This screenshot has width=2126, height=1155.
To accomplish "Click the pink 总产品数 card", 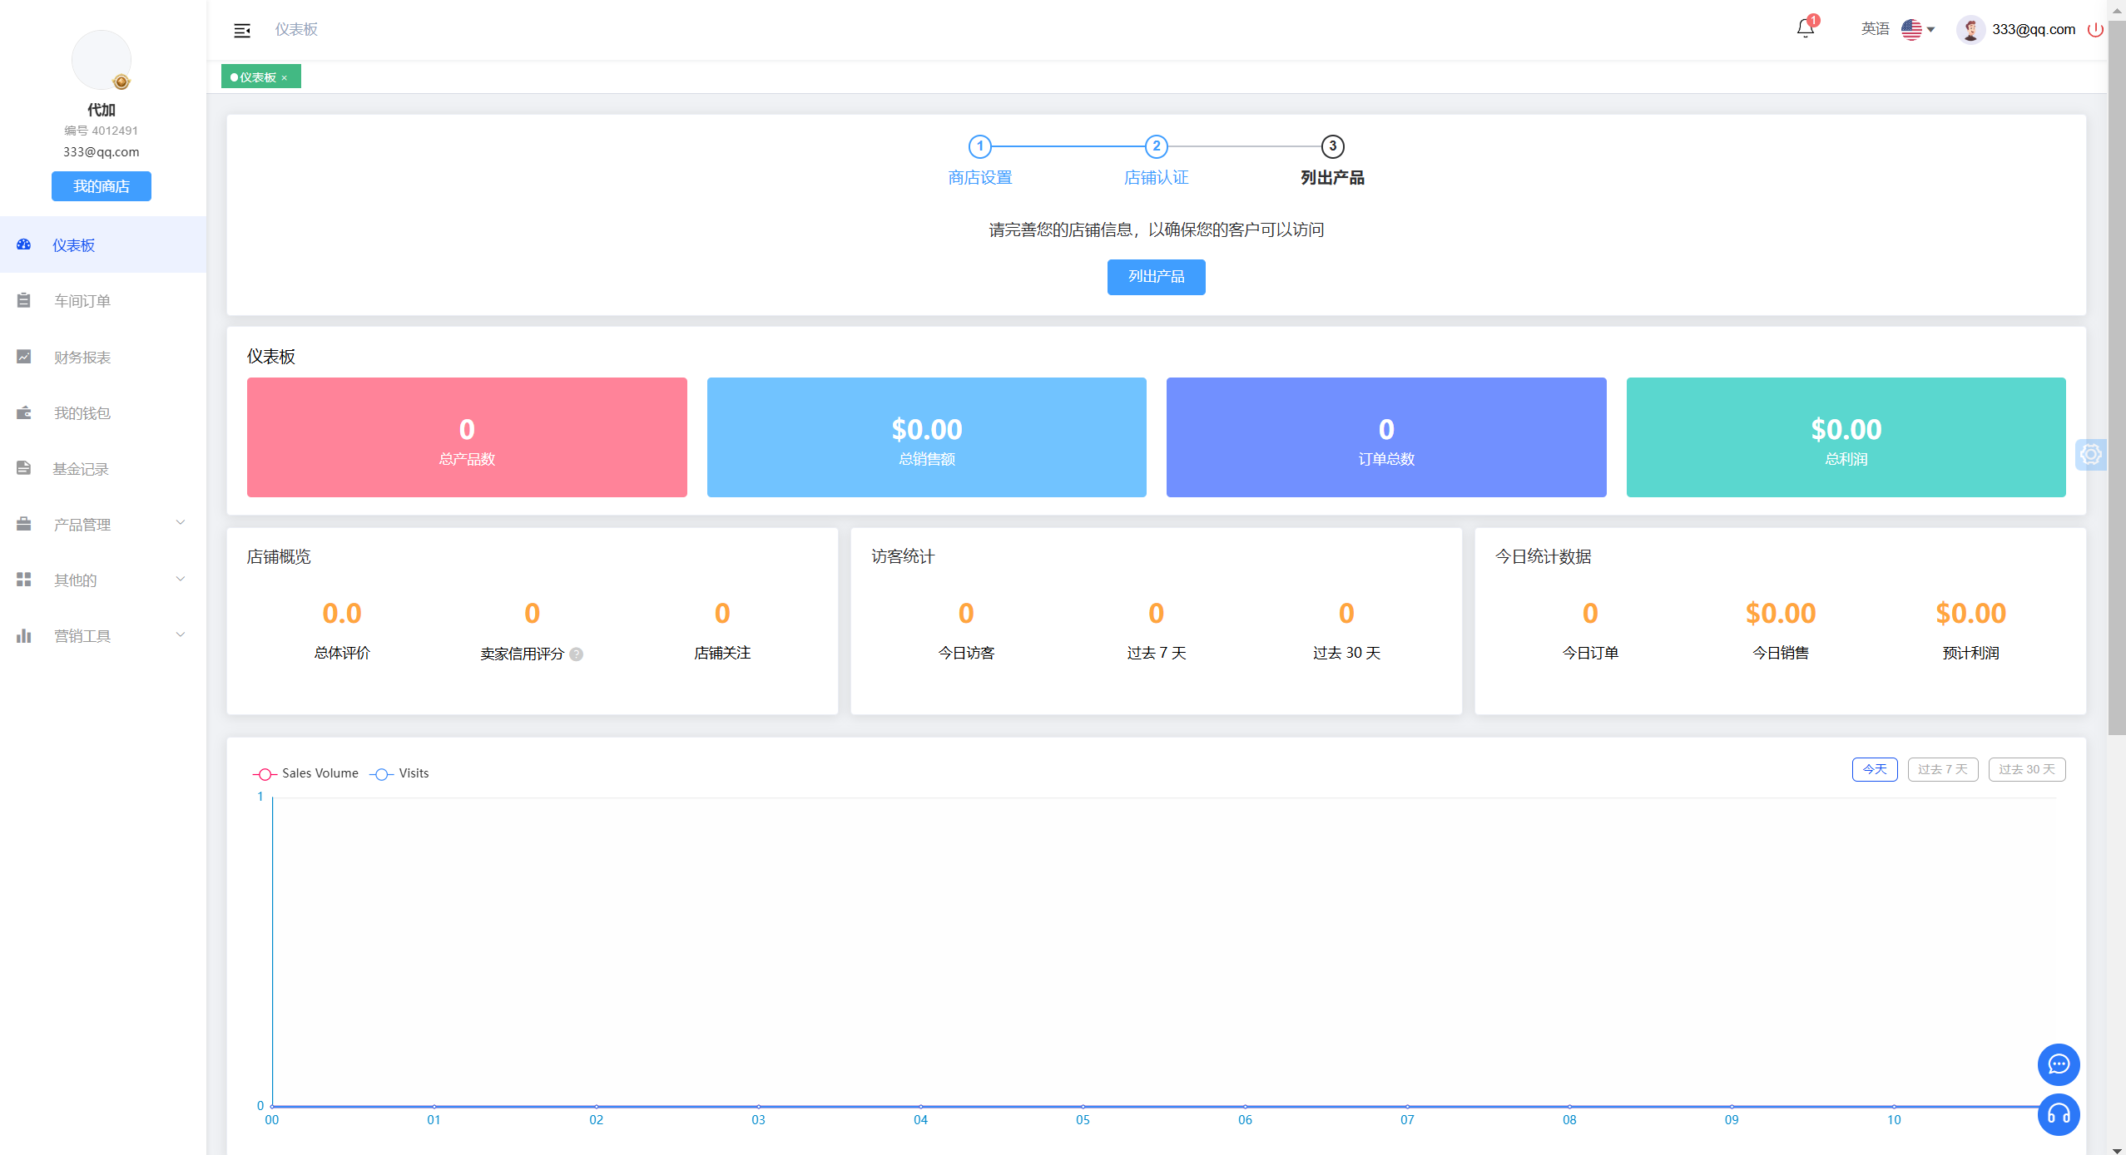I will point(467,437).
